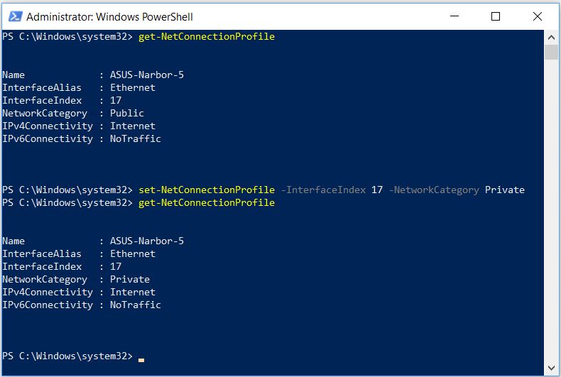Click the -InterfaceIndex parameter text
Image resolution: width=561 pixels, height=377 pixels.
point(323,190)
